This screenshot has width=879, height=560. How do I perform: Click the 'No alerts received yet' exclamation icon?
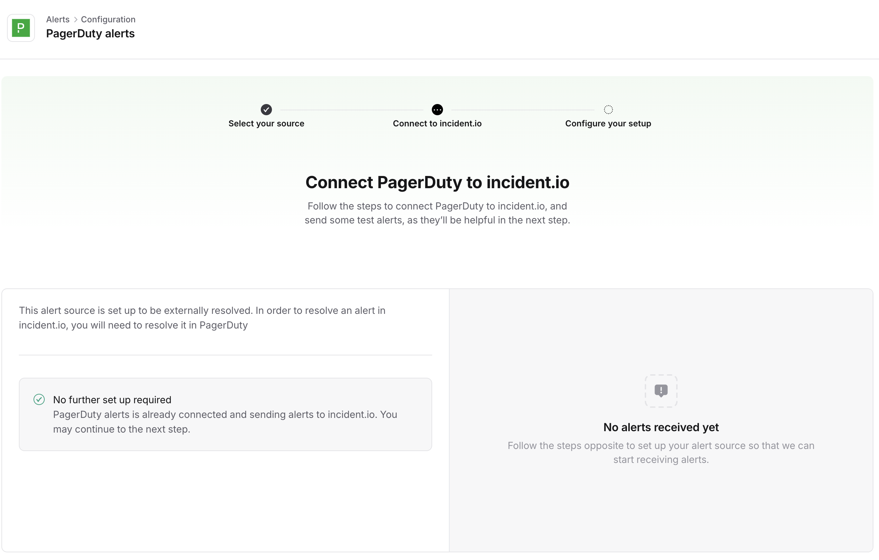(x=661, y=391)
